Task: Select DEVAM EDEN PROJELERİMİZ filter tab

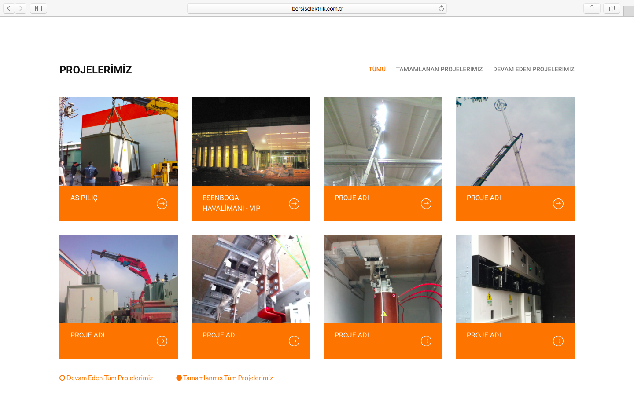Action: pos(534,69)
